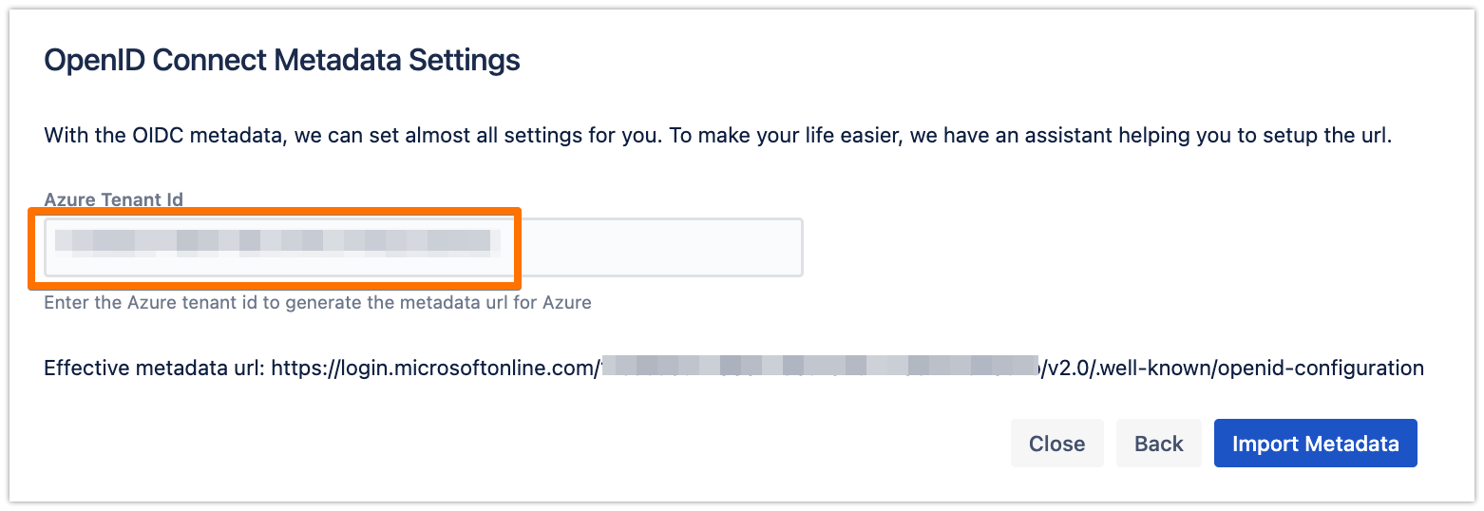Click the "Effective metadata url:" label text
1484x511 pixels.
(155, 368)
